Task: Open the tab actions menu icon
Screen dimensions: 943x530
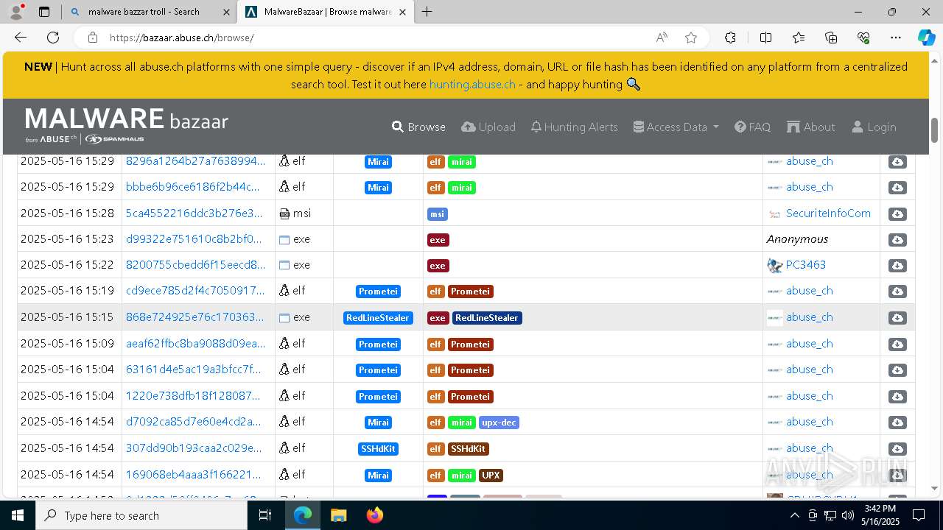Action: pyautogui.click(x=44, y=12)
